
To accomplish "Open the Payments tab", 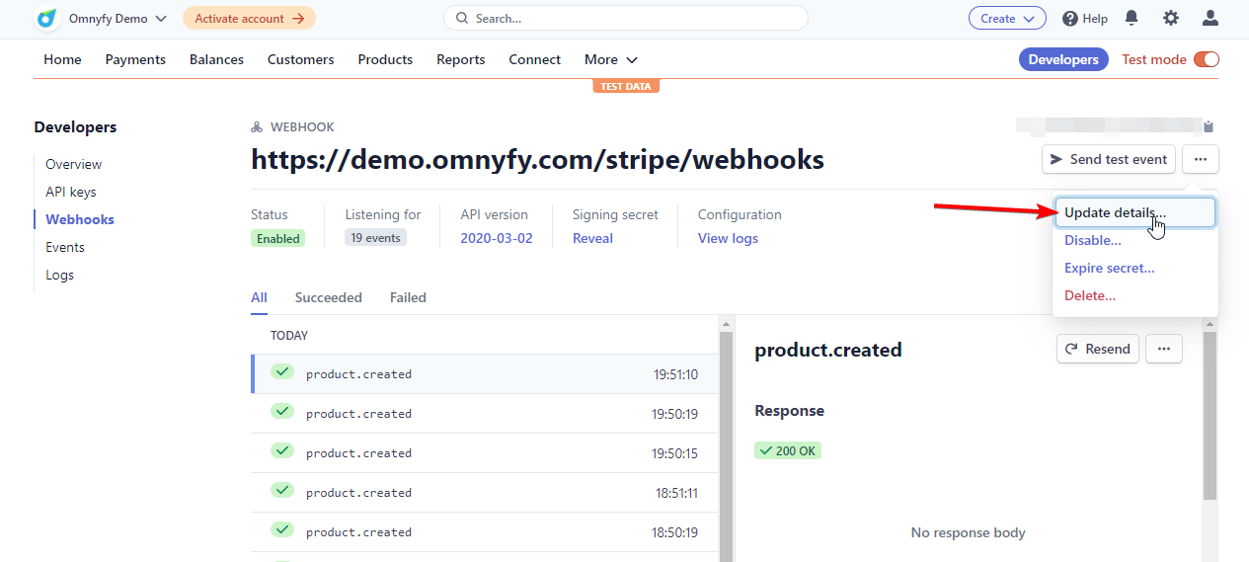I will coord(135,59).
